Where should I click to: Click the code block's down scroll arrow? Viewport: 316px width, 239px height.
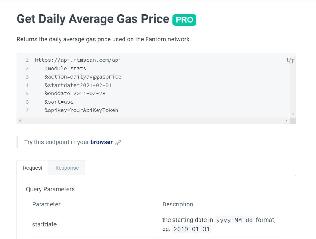pos(293,114)
